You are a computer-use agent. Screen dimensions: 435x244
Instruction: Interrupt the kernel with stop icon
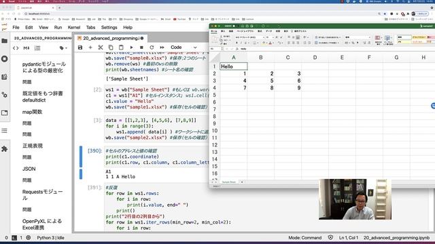point(141,47)
